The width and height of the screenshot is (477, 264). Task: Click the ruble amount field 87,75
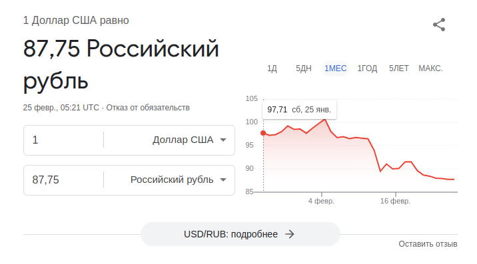click(x=63, y=180)
